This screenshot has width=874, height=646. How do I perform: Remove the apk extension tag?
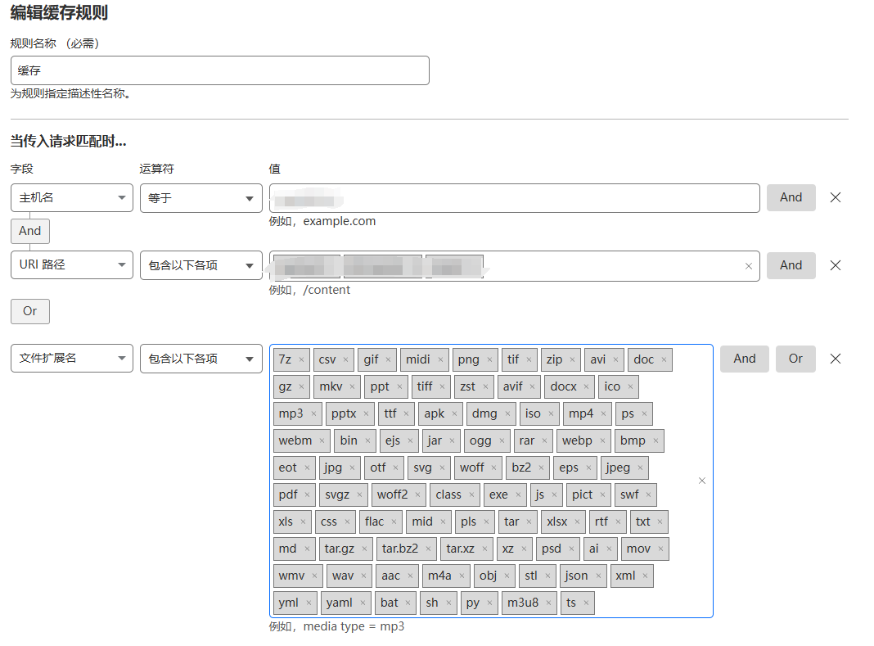click(454, 414)
